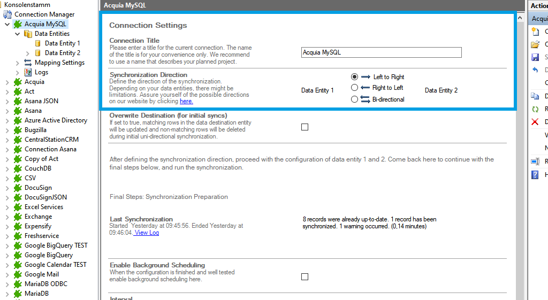Viewport: 548px width, 300px height.
Task: Click the Connection Manager icon in tree
Action: [x=7, y=14]
